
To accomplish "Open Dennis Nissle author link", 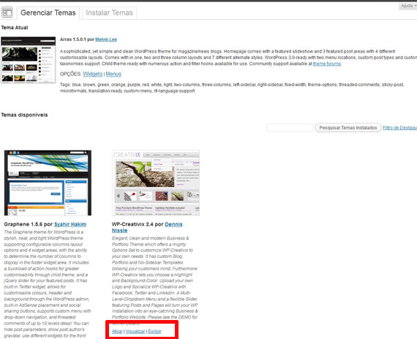I will pos(147,227).
